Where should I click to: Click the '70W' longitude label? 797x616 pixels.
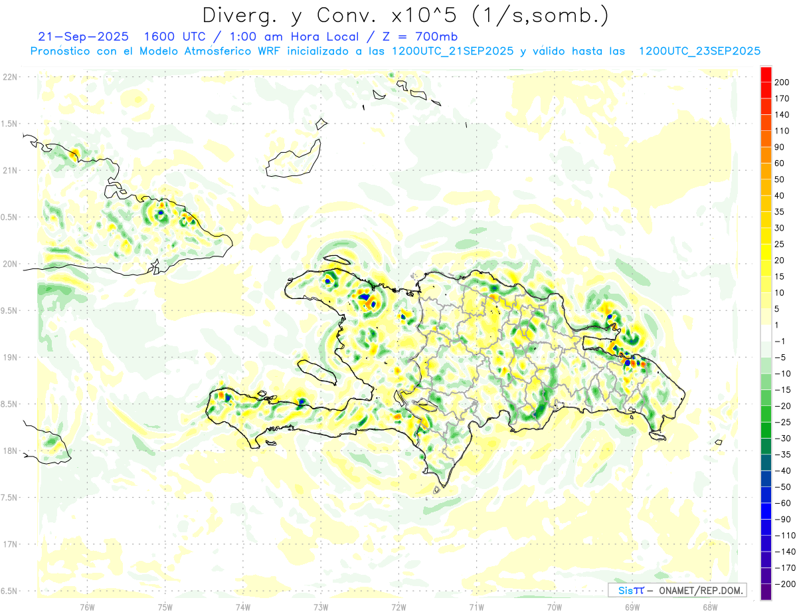pyautogui.click(x=555, y=607)
